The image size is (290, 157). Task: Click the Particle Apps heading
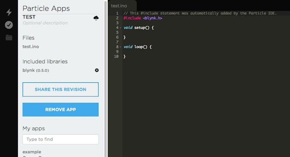click(x=46, y=9)
